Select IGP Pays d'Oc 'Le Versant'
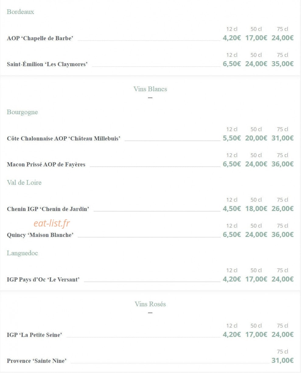301x373 pixels. (x=43, y=280)
